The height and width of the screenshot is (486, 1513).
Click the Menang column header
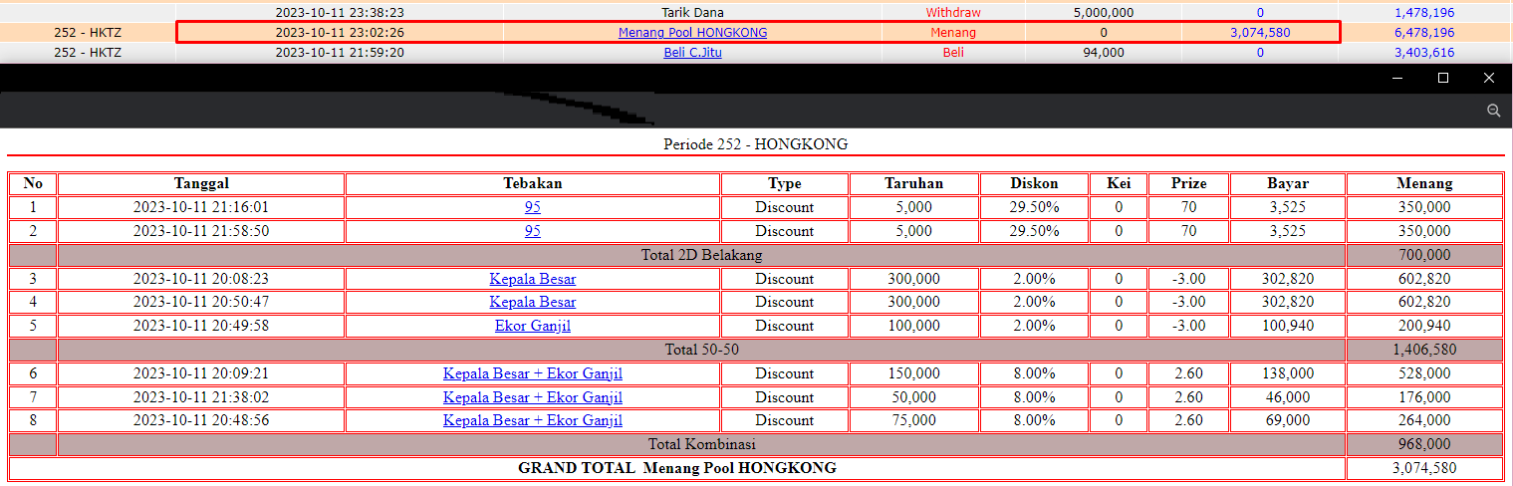coord(1424,183)
